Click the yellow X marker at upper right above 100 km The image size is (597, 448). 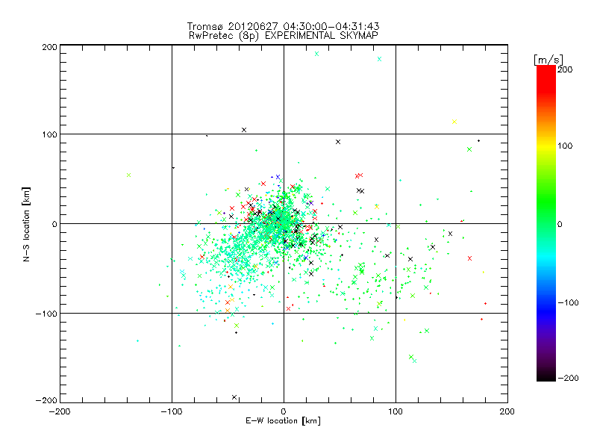tap(454, 122)
